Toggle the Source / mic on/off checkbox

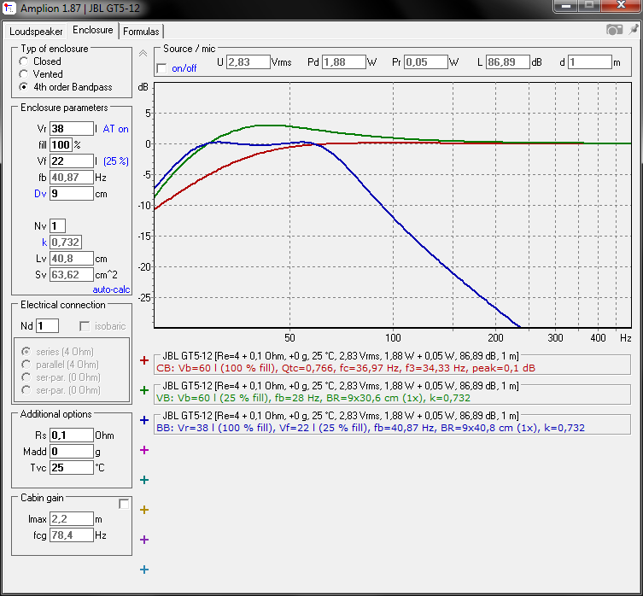(162, 68)
